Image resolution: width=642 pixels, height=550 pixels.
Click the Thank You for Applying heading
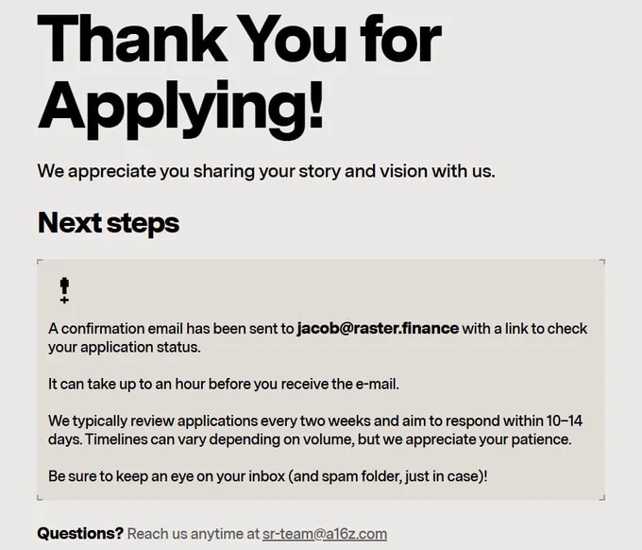(x=240, y=77)
